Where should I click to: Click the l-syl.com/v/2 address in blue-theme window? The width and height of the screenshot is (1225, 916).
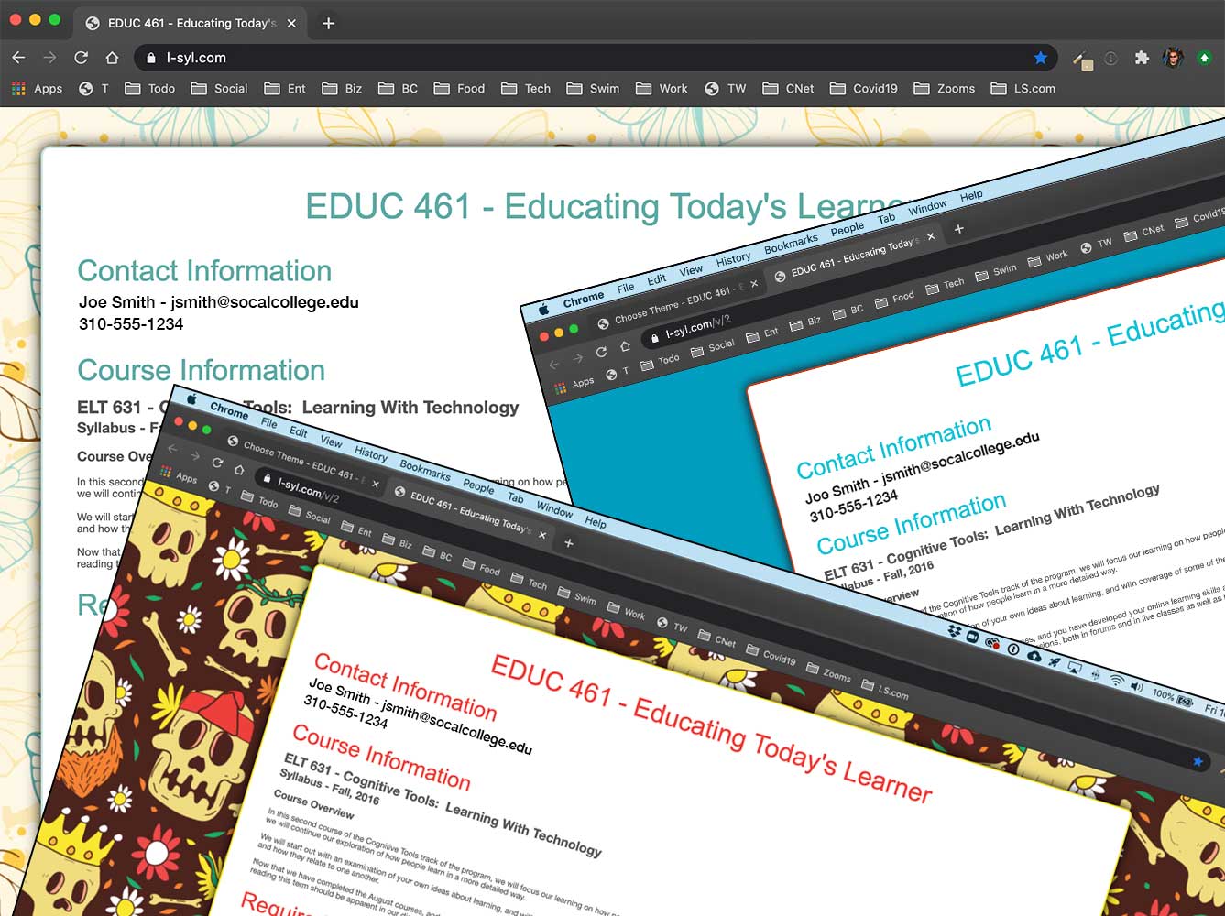pos(697,326)
